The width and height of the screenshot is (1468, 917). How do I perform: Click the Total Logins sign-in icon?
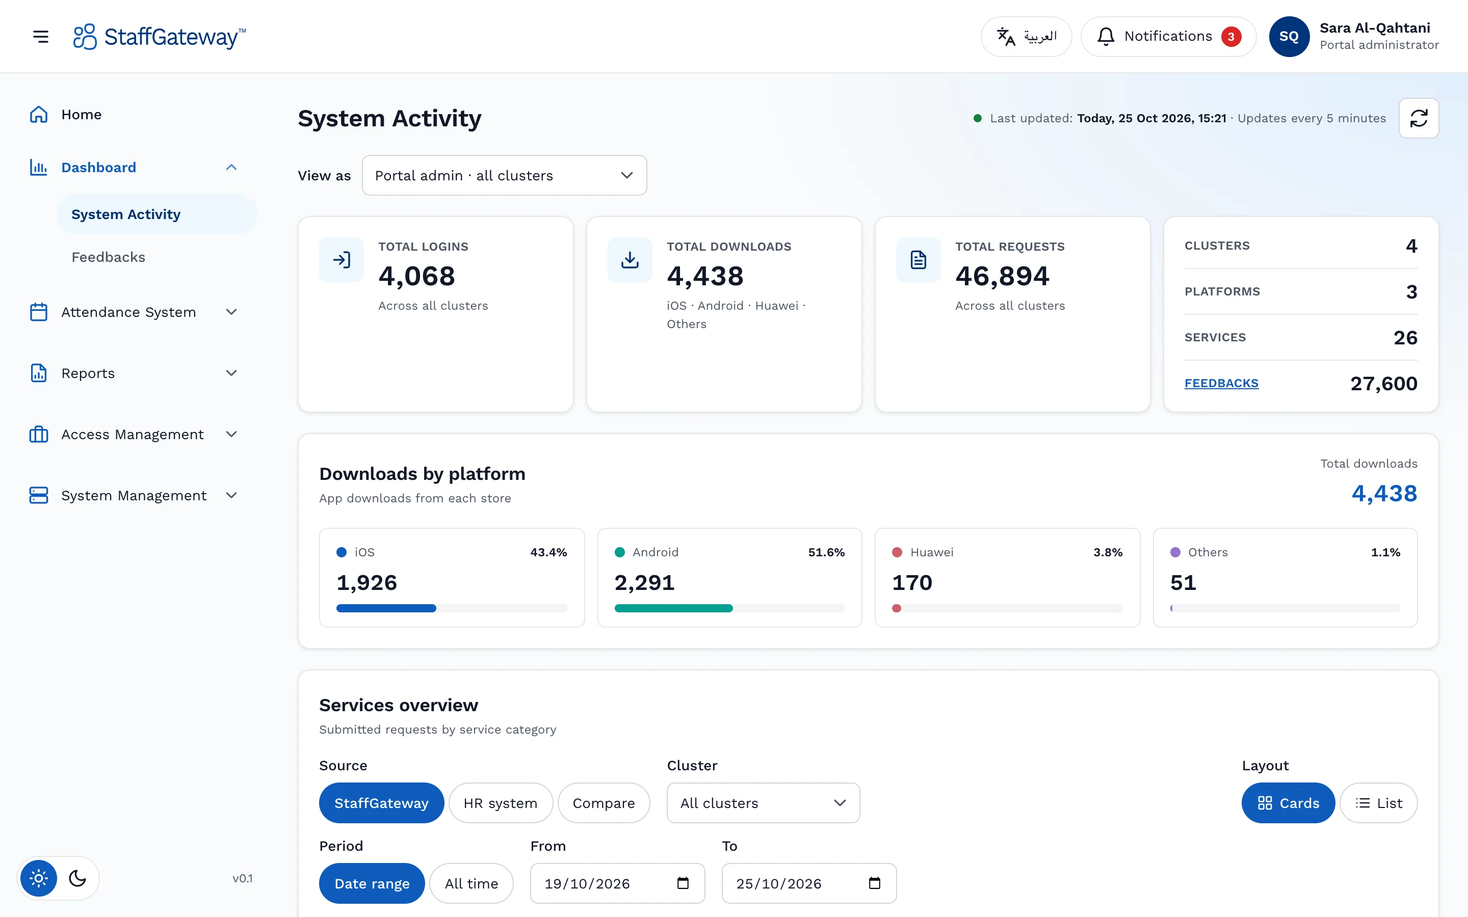tap(342, 260)
